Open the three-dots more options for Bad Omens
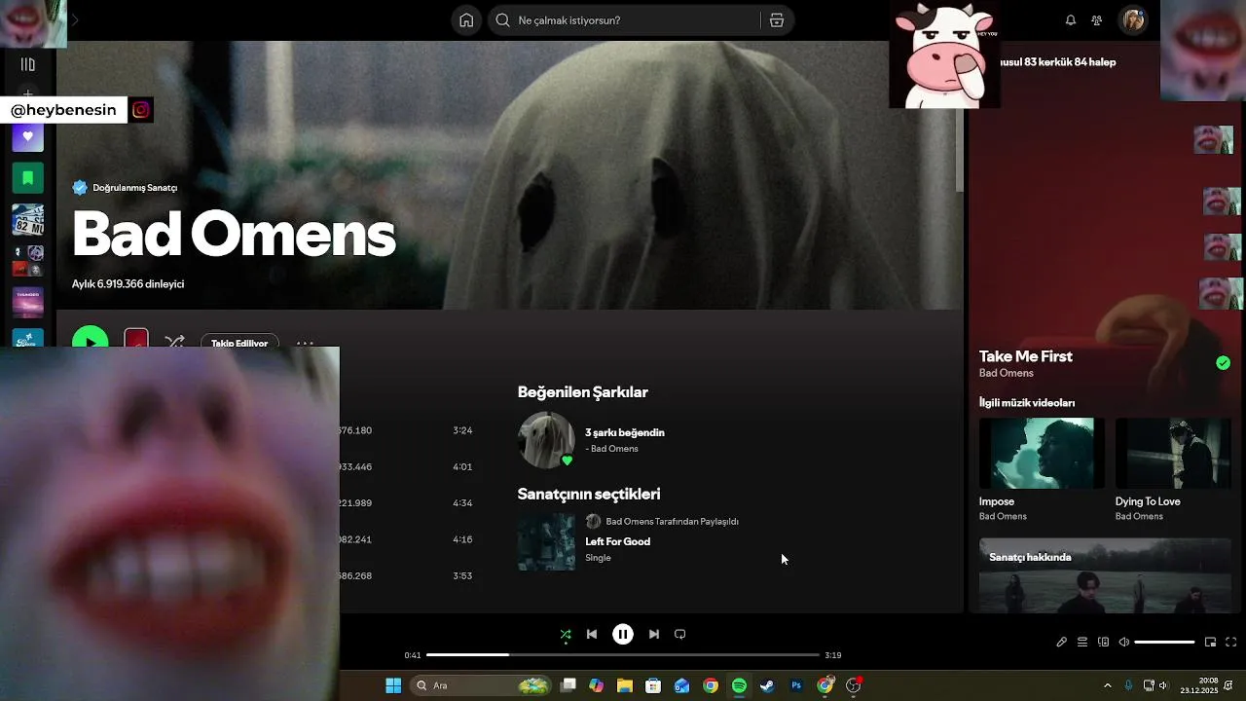The width and height of the screenshot is (1246, 701). coord(305,343)
